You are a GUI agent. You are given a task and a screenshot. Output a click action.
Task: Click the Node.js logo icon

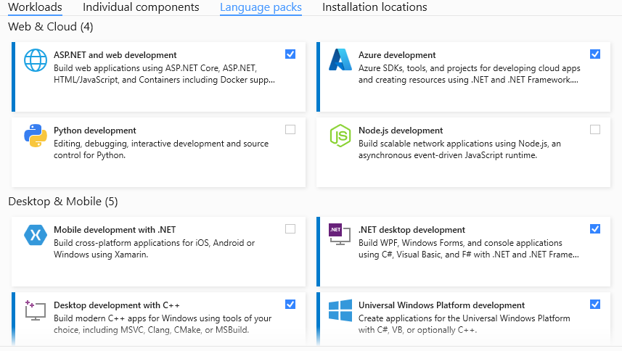point(340,136)
